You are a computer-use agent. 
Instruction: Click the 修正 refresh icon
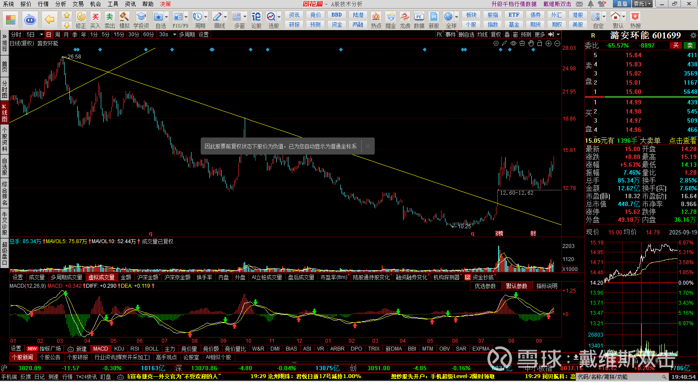(81, 17)
